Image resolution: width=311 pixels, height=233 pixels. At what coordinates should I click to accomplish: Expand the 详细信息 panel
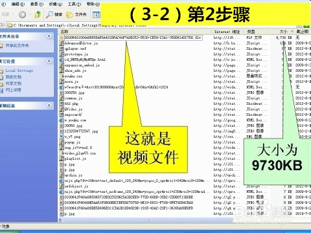tap(49, 105)
